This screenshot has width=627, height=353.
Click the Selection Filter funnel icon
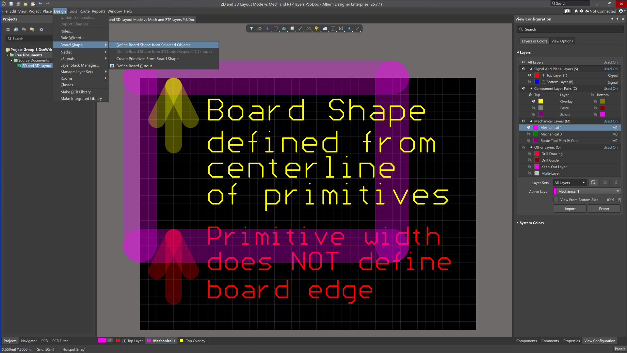(x=251, y=29)
